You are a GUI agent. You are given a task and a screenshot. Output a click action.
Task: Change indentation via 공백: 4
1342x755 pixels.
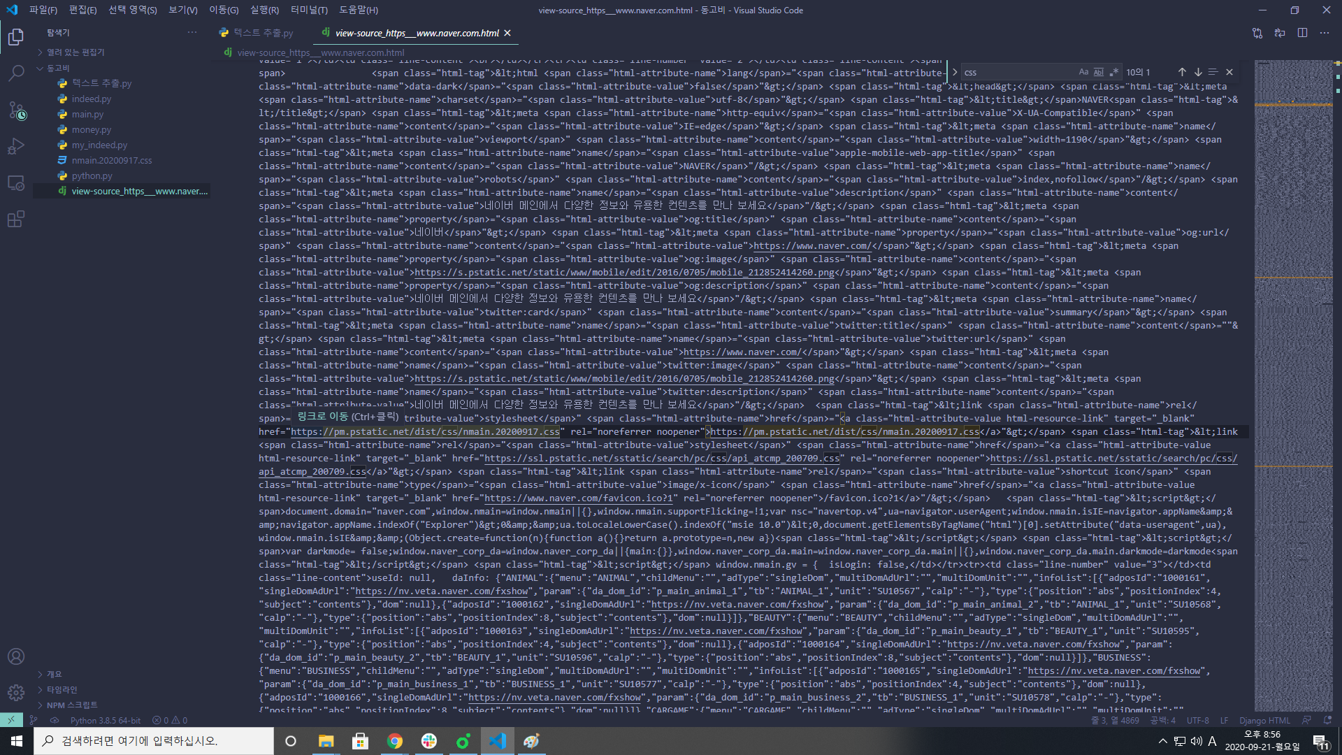tap(1163, 720)
